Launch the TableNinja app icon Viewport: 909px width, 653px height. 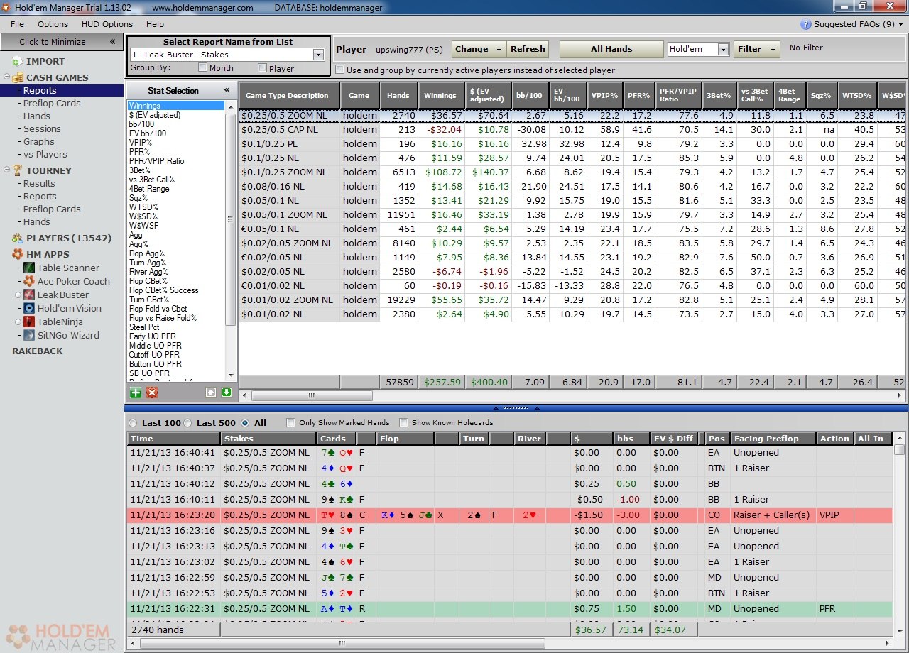pyautogui.click(x=29, y=322)
